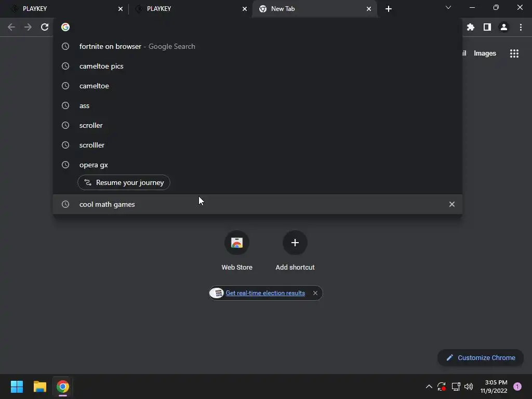The image size is (532, 399).
Task: Select the New Tab tab
Action: pos(315,9)
